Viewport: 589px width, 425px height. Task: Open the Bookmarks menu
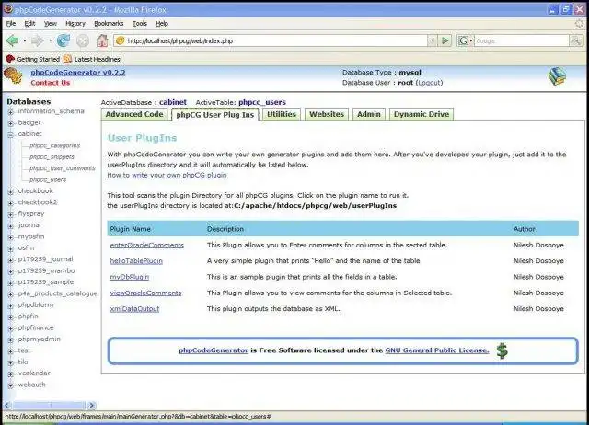[109, 23]
